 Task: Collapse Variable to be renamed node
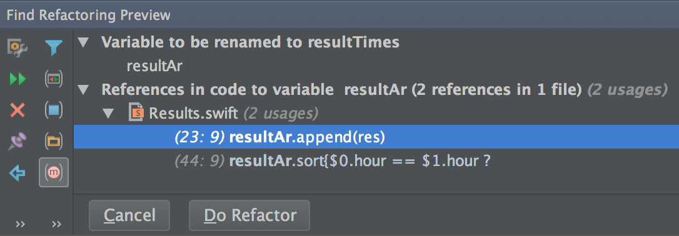point(83,42)
